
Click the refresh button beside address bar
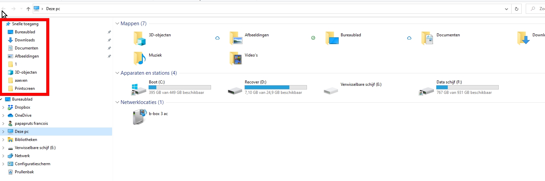click(516, 9)
